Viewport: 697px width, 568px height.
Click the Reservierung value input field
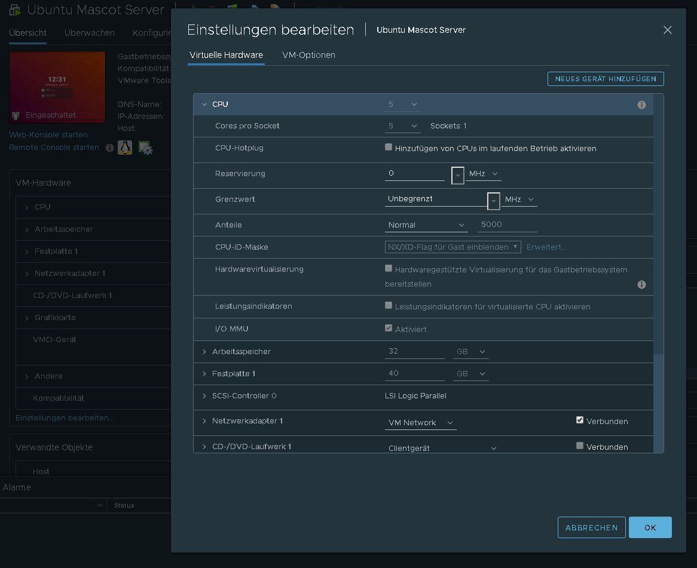[414, 173]
